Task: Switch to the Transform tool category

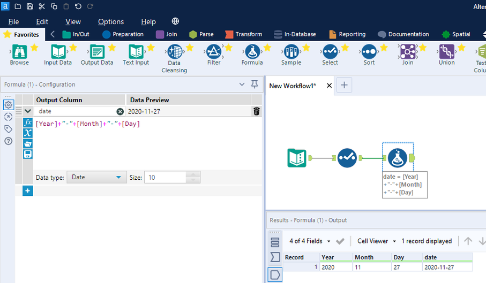Action: [244, 34]
